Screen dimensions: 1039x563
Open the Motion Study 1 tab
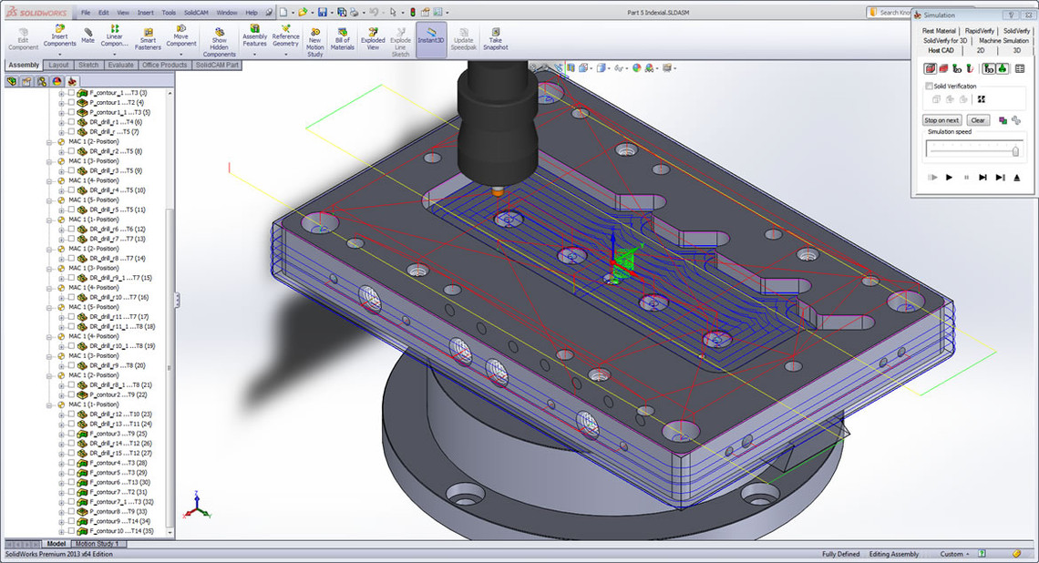(97, 544)
